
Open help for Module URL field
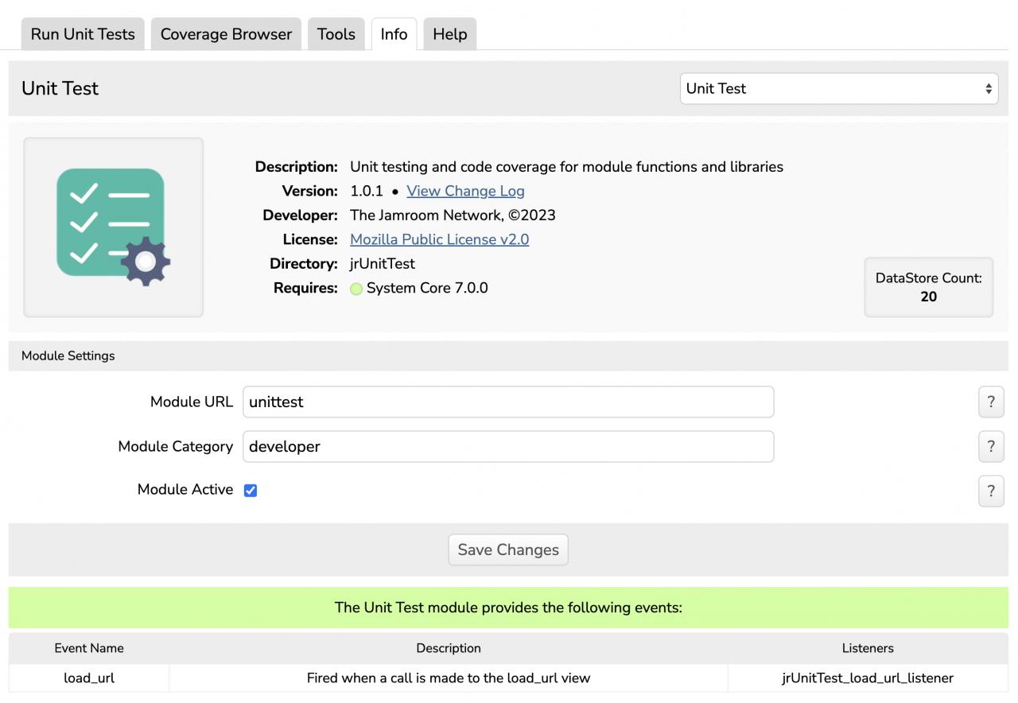coord(990,402)
